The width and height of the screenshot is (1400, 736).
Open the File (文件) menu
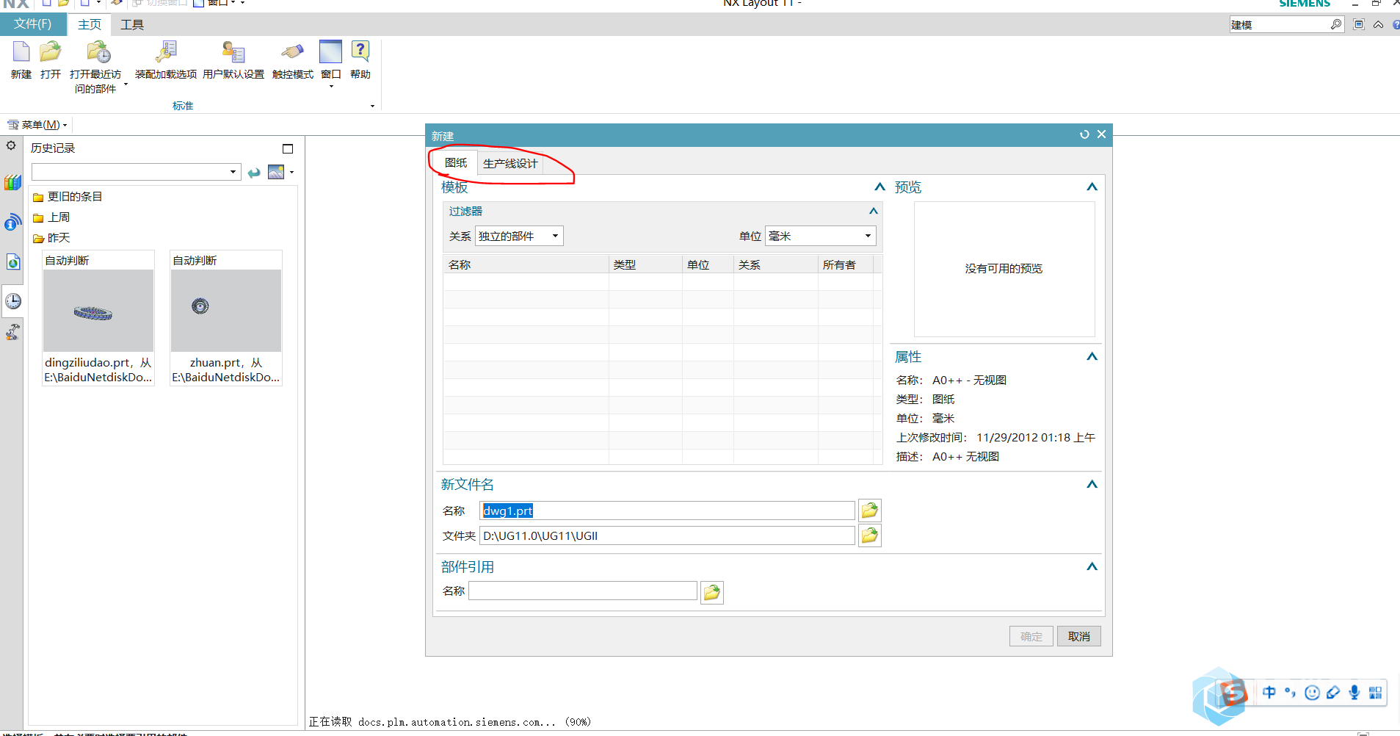pos(33,24)
